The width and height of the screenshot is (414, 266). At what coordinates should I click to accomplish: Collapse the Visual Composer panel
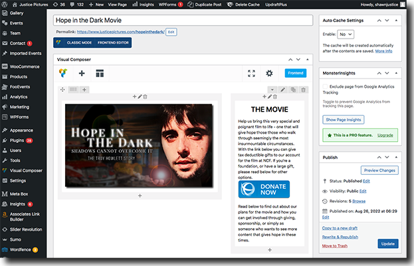307,59
